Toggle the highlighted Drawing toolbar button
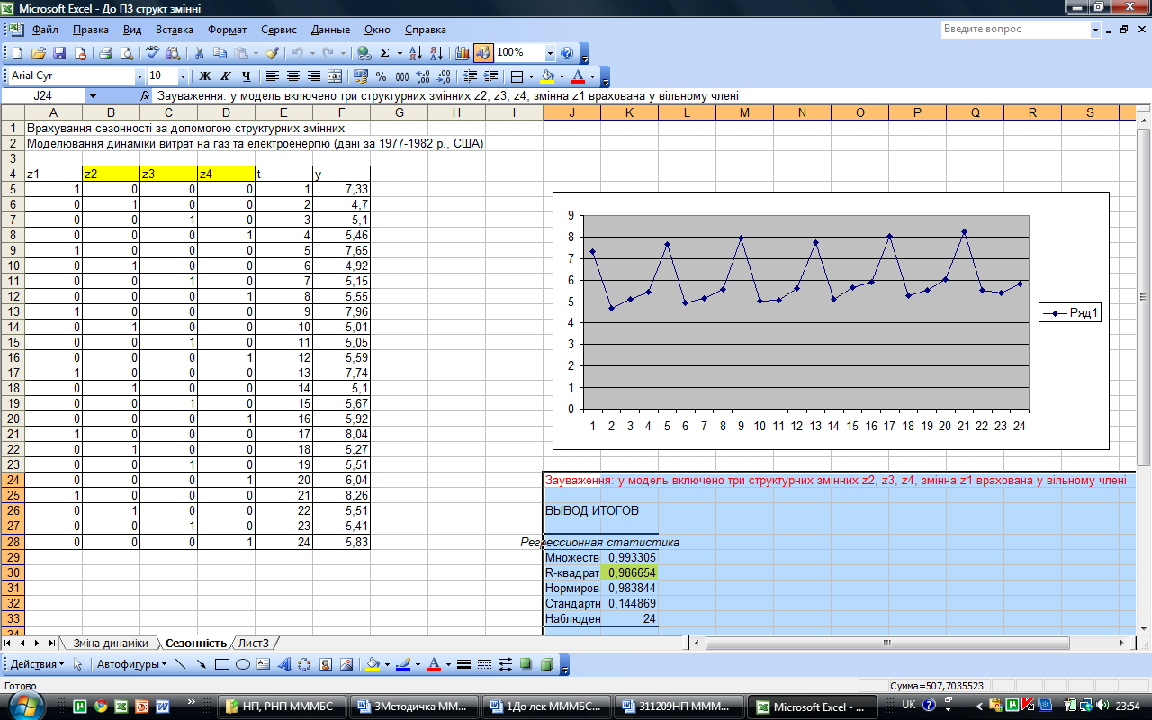The image size is (1152, 720). click(483, 53)
